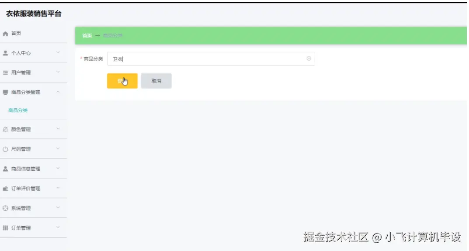Click the list icon for 用户管理
The height and width of the screenshot is (251, 469).
tap(5, 72)
